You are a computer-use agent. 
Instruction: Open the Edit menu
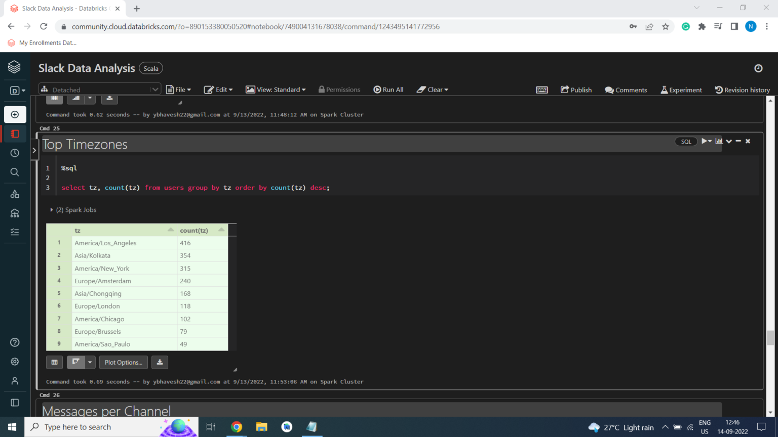tap(218, 90)
